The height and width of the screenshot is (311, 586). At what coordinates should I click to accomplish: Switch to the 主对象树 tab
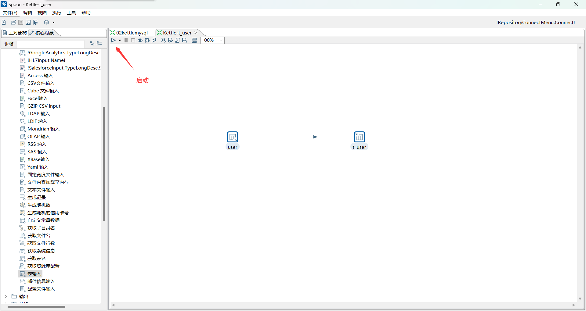(15, 33)
